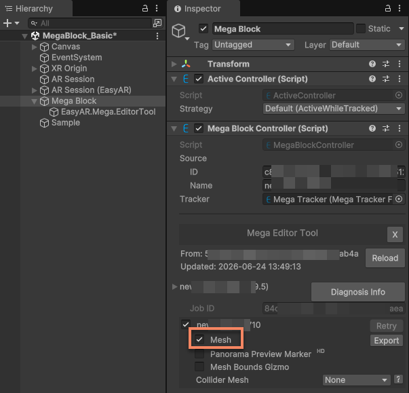The image size is (409, 393).
Task: Open the Tag dropdown showing Untagged
Action: (x=253, y=45)
